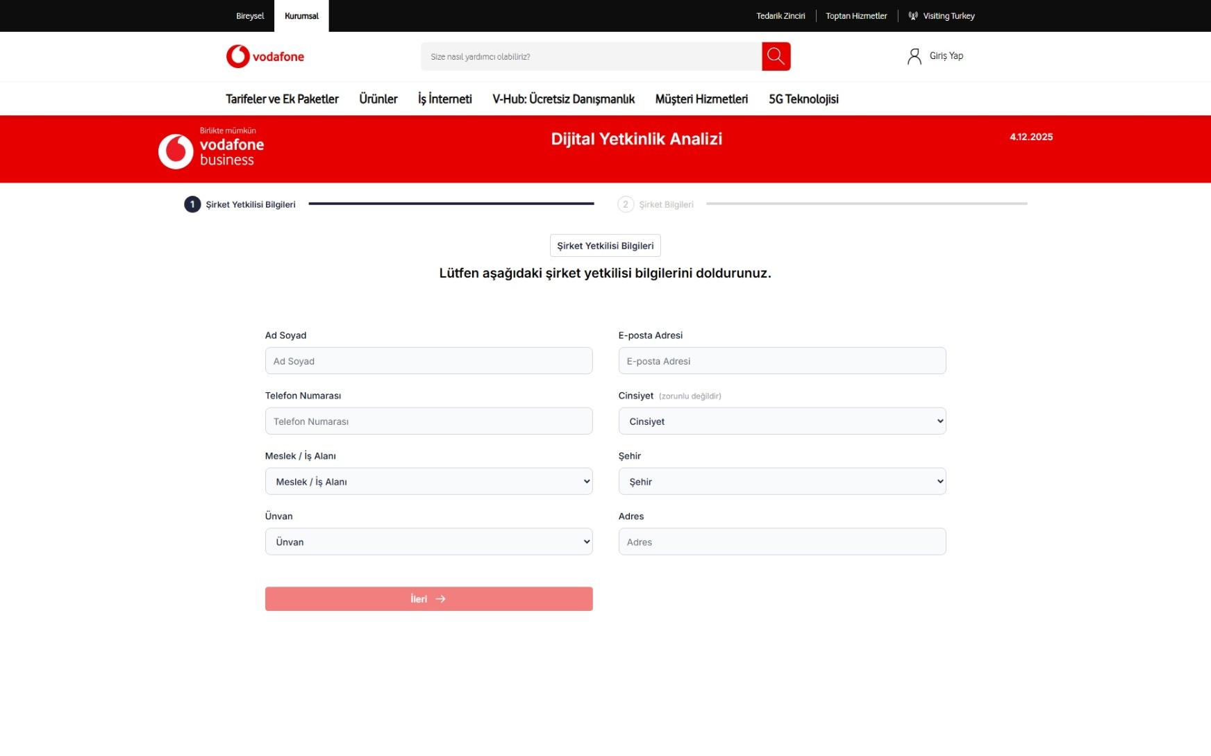This screenshot has height=756, width=1211.
Task: Select step 1 circle indicator
Action: tap(192, 204)
